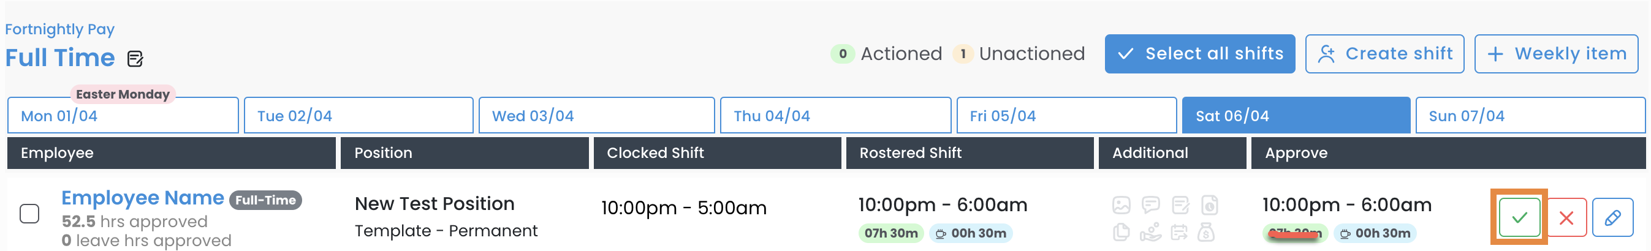The height and width of the screenshot is (251, 1651).
Task: Click the money bag icon in Additional
Action: [1205, 232]
